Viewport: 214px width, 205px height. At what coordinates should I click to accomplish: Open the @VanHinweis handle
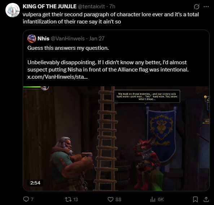pyautogui.click(x=68, y=39)
